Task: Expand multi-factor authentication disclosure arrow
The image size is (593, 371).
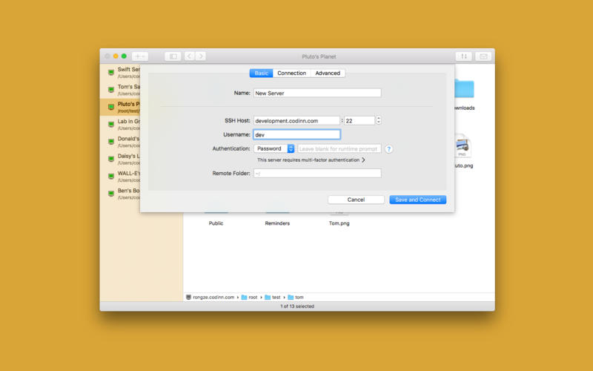Action: [363, 160]
